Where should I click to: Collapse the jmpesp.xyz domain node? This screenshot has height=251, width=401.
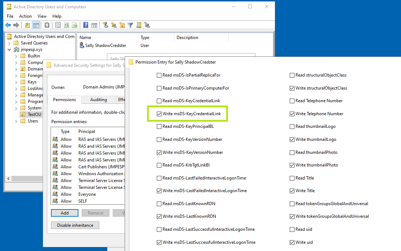coord(9,49)
